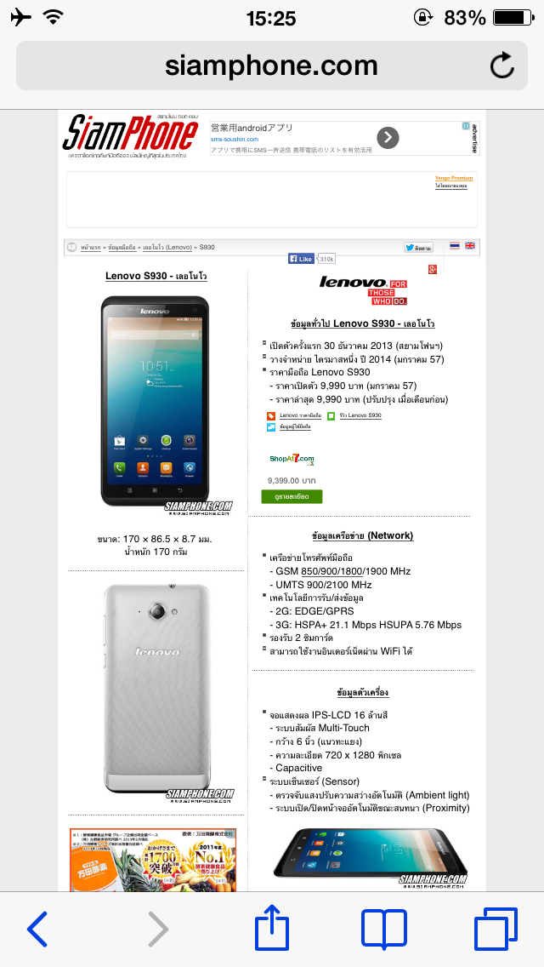The height and width of the screenshot is (967, 544).
Task: Switch language with the Thai flag icon
Action: pyautogui.click(x=455, y=245)
